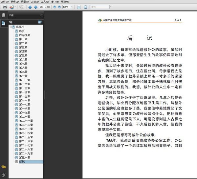Open the Comments panel icon

[4, 167]
